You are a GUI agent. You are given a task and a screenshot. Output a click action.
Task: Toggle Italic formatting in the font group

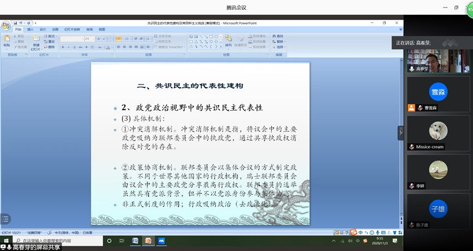point(68,47)
